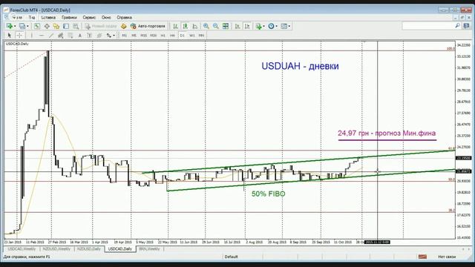
Task: Expand the new chart dropdown arrow
Action: click(x=15, y=27)
